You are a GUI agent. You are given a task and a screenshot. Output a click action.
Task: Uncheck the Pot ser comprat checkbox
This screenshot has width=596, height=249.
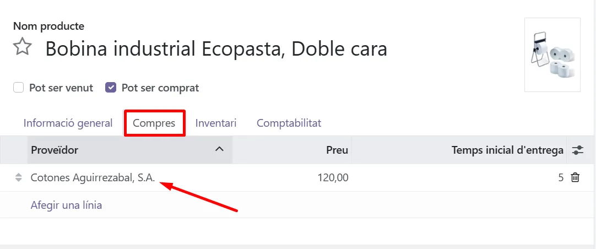(x=111, y=88)
